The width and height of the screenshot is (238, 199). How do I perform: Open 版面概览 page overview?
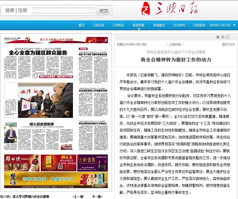tap(160, 25)
